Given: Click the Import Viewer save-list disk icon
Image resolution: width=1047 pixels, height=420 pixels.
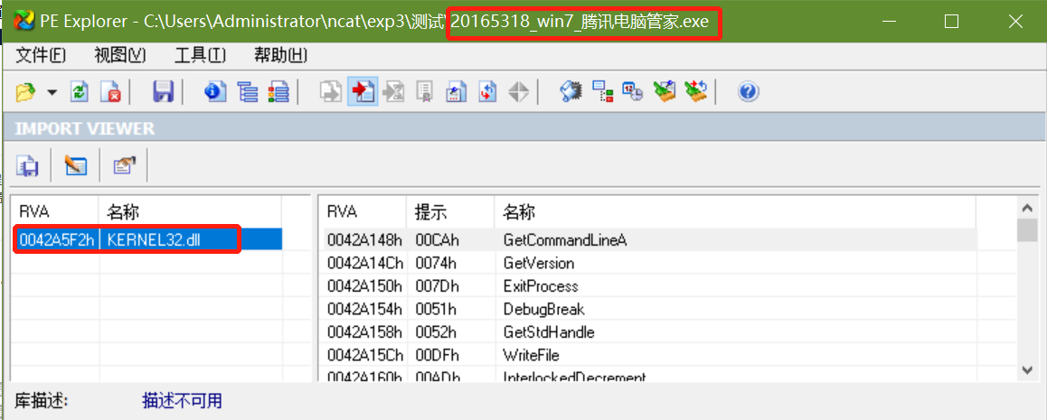Looking at the screenshot, I should 27,165.
